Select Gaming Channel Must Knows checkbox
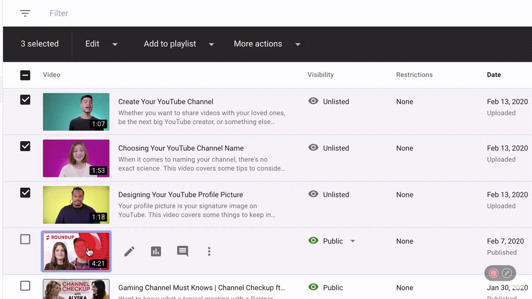532x299 pixels. click(25, 286)
